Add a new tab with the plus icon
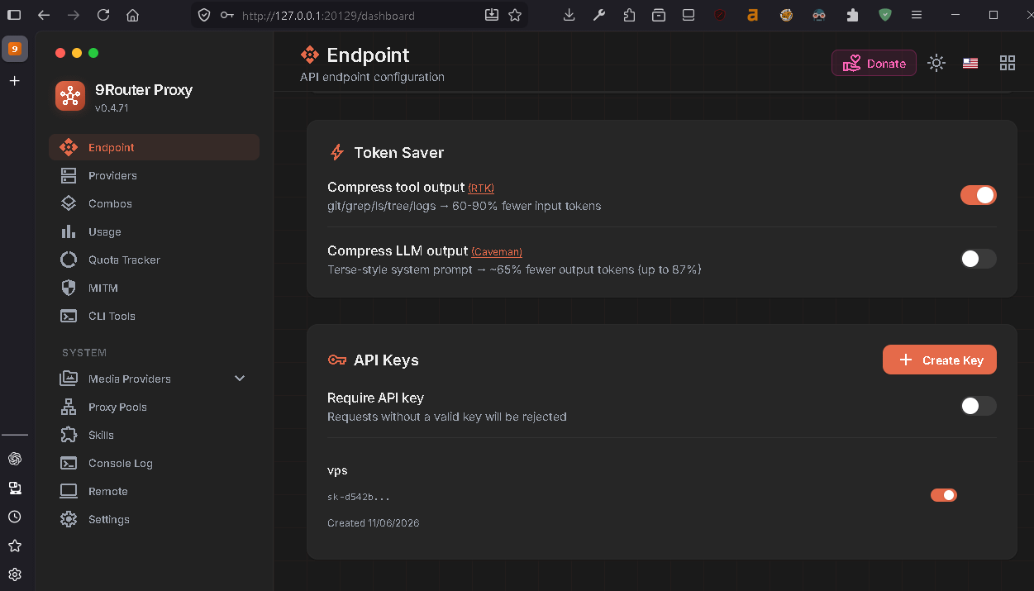 [14, 81]
